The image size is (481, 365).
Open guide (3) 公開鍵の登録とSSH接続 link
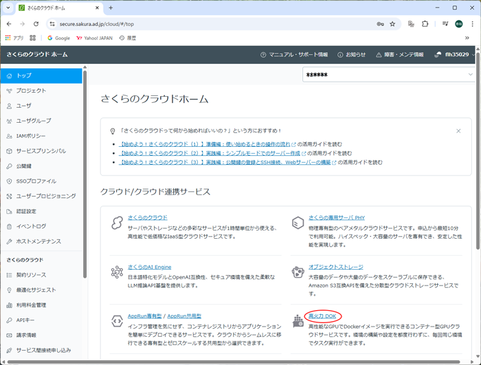[225, 163]
